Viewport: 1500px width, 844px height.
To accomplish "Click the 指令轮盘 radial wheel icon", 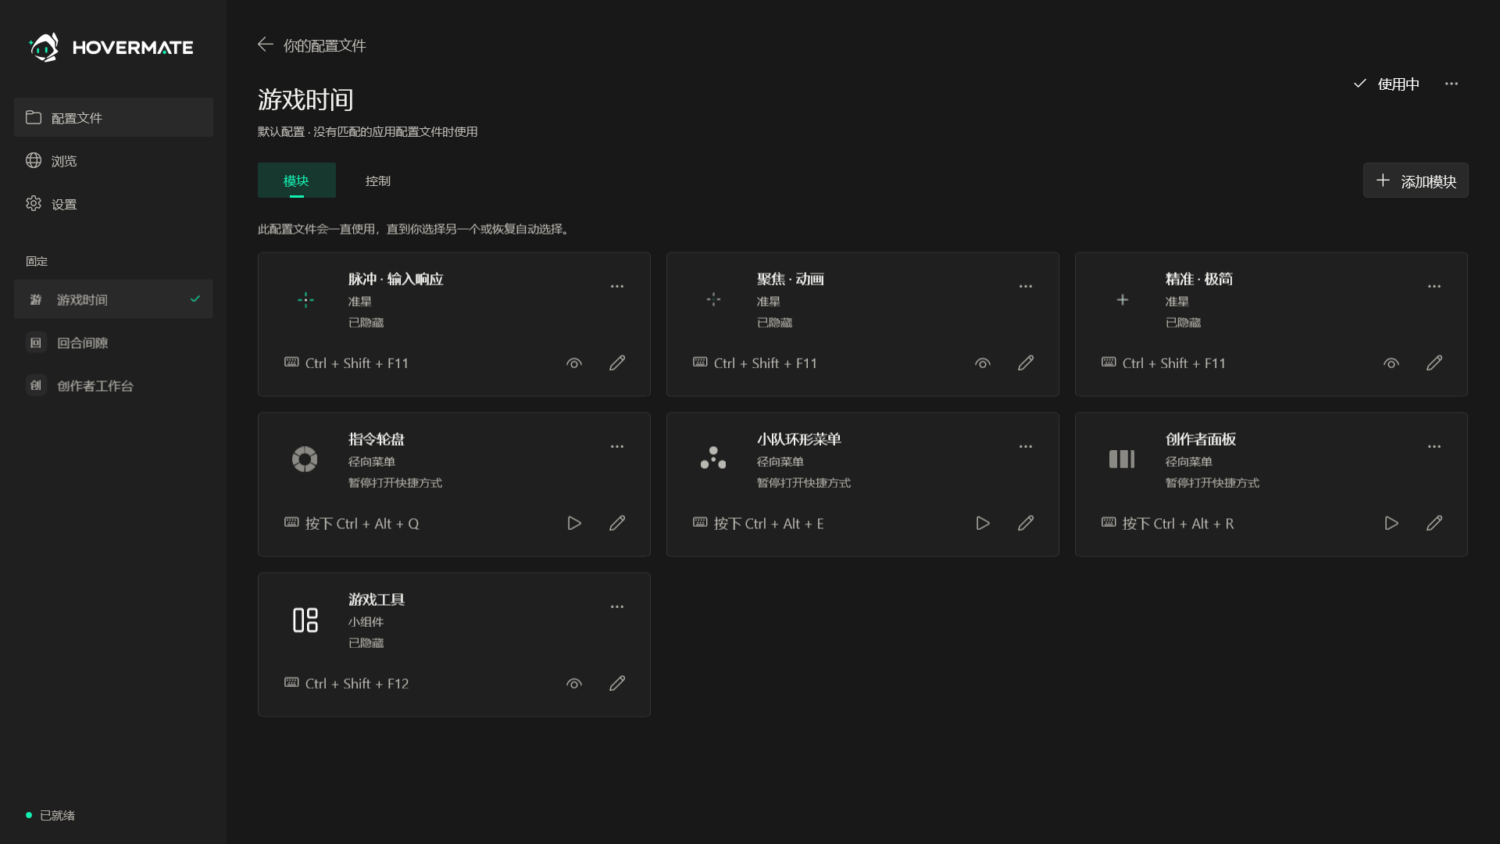I will pyautogui.click(x=305, y=460).
